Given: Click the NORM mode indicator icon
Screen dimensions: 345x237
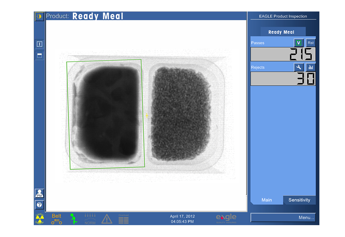Looking at the screenshot, I should (x=90, y=218).
